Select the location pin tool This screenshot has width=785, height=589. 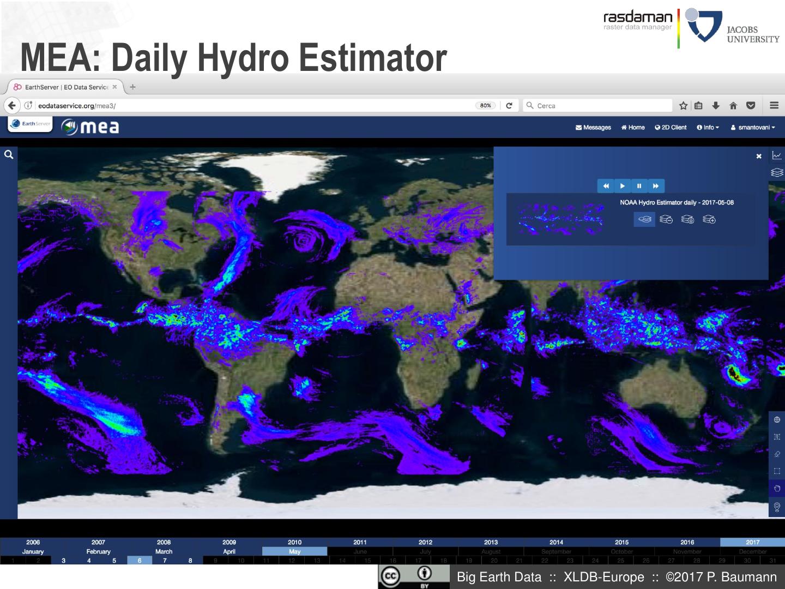(x=777, y=507)
